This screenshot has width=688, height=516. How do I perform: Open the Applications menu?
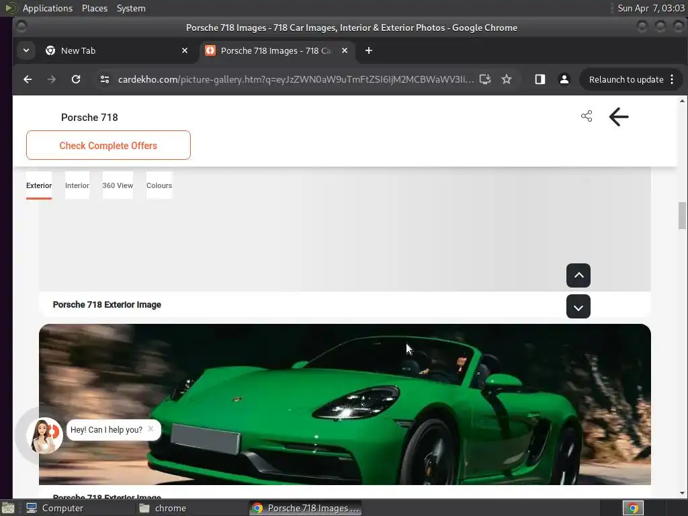click(x=48, y=8)
